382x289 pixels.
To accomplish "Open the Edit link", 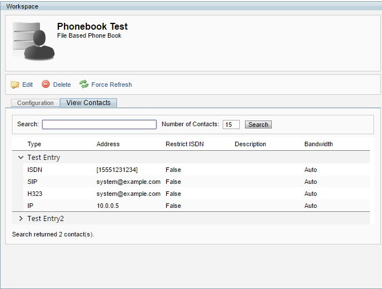I will (x=27, y=85).
